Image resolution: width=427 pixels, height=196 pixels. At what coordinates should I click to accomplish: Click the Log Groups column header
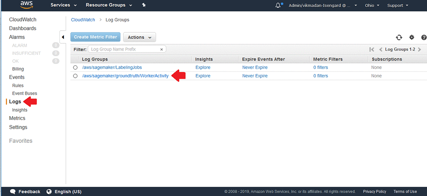point(95,59)
